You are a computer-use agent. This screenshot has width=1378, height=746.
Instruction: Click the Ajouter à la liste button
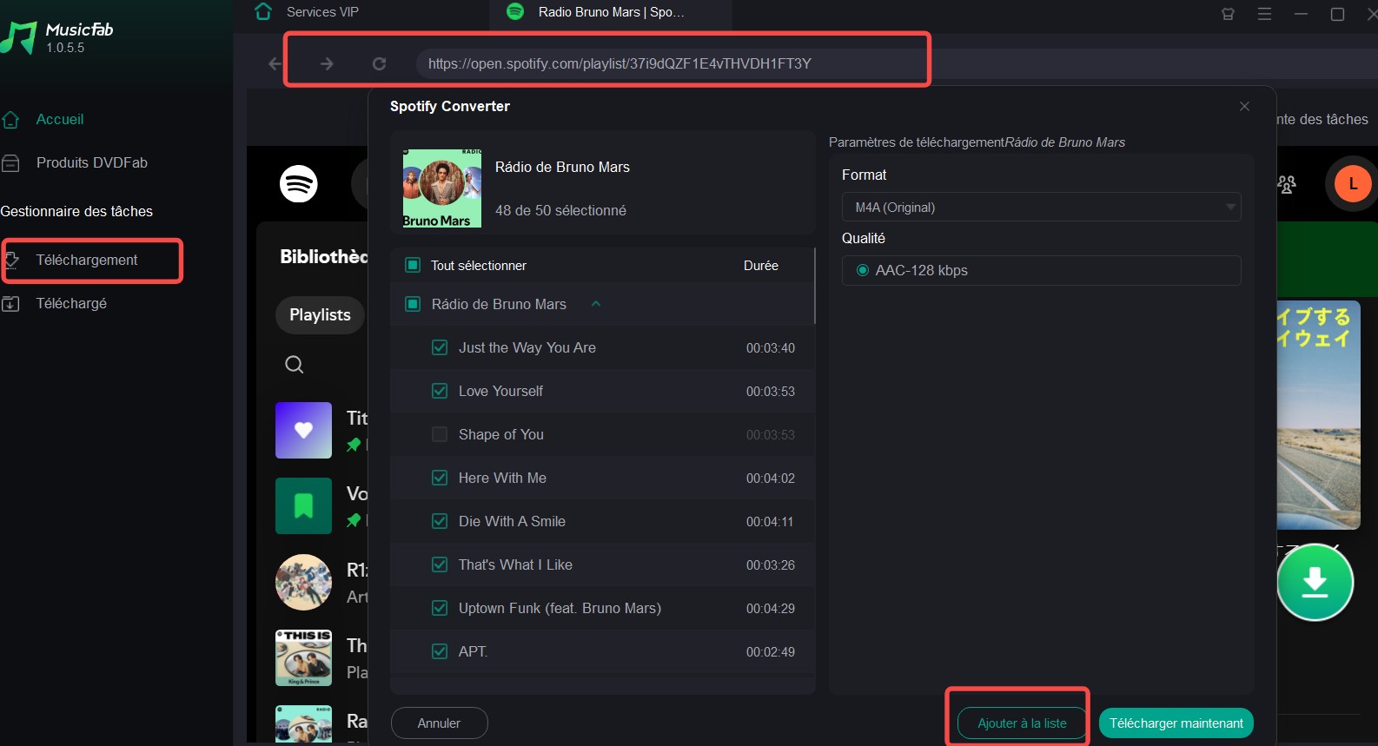coord(1022,723)
